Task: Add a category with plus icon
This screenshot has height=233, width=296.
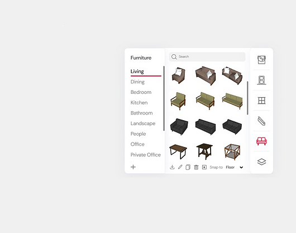Action: pos(133,167)
